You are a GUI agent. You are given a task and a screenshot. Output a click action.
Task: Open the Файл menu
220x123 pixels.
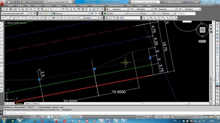11,6
